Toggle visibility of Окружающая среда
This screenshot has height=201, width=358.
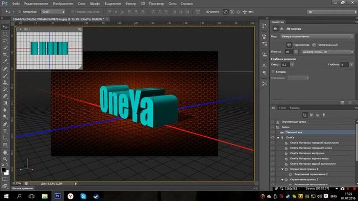[x=272, y=122]
